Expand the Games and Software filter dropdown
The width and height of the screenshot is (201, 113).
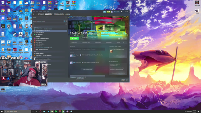[x=48, y=21]
